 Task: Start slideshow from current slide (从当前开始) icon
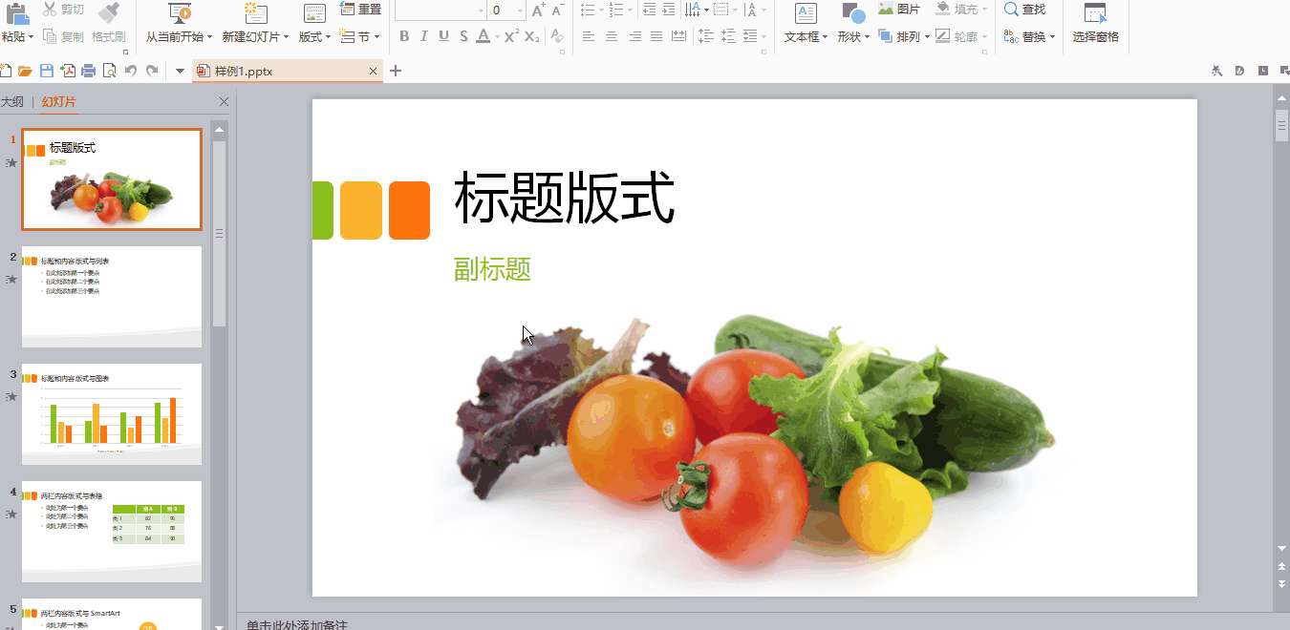179,12
